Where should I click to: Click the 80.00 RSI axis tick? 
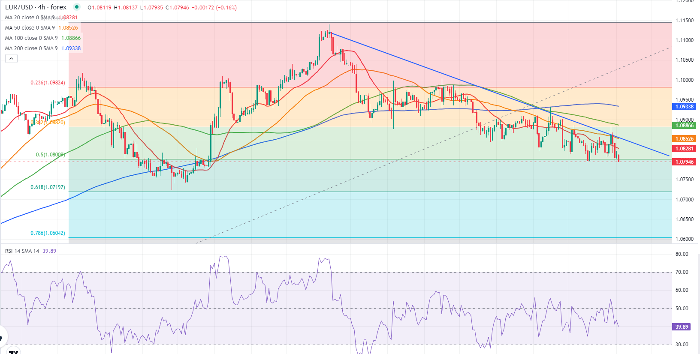682,254
